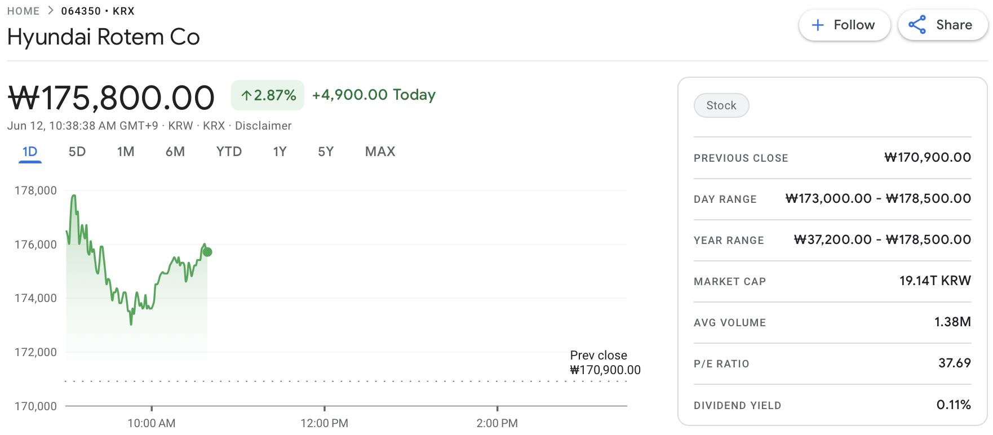
Task: Click the DIVIDEND YIELD label
Action: [737, 406]
